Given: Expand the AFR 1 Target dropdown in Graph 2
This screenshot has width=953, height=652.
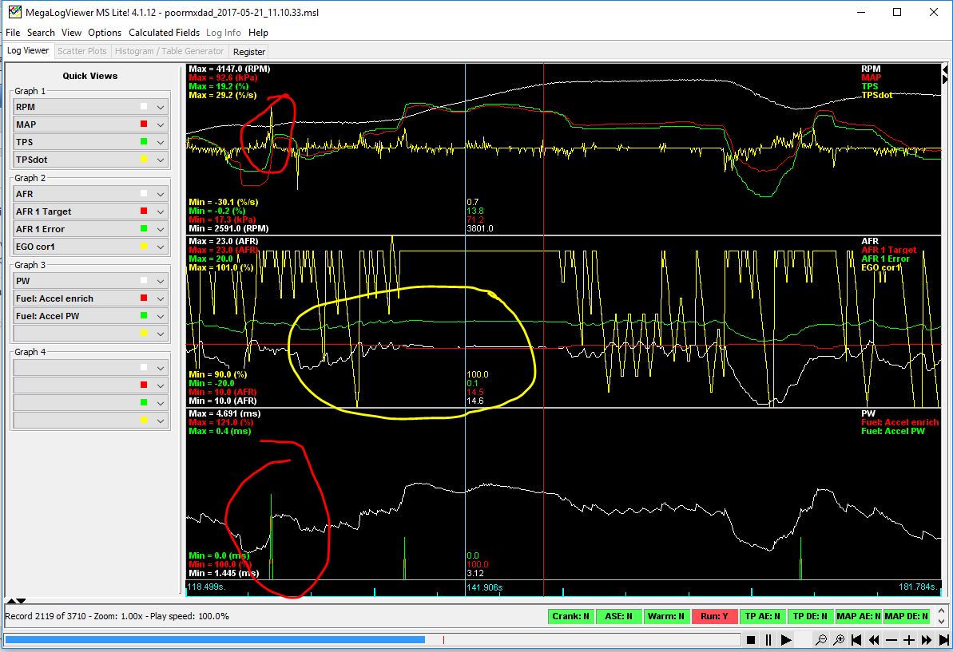Looking at the screenshot, I should point(161,211).
